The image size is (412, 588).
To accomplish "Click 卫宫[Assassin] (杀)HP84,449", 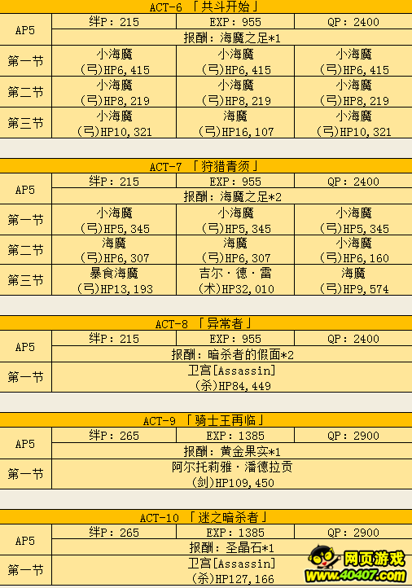I will point(232,377).
